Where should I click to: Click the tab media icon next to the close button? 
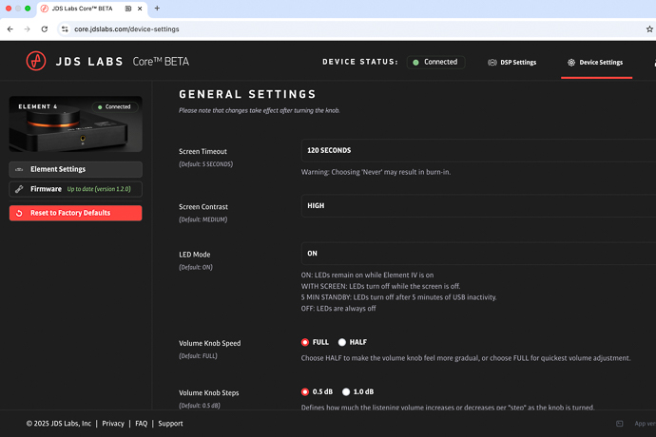tap(128, 9)
